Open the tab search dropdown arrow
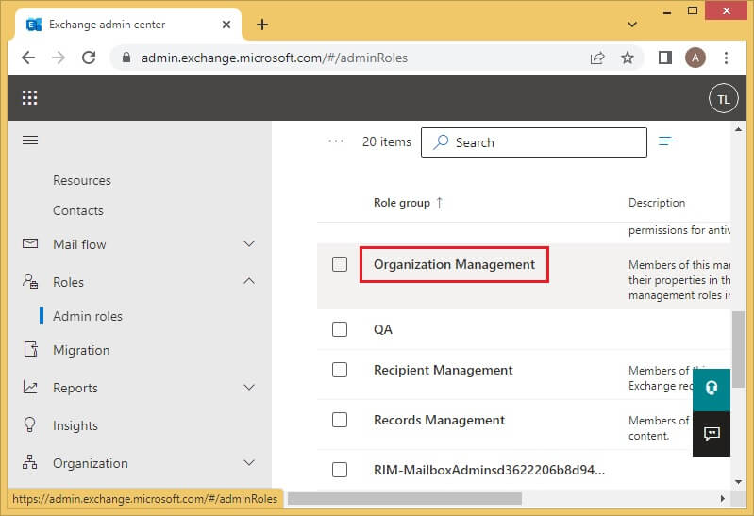The image size is (754, 516). 632,24
